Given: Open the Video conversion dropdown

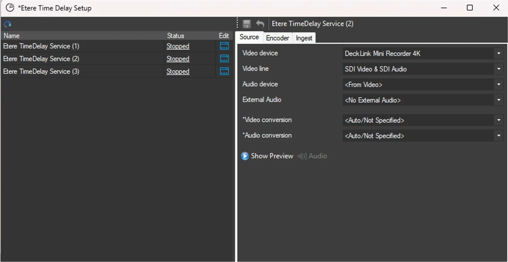Looking at the screenshot, I should (x=499, y=120).
